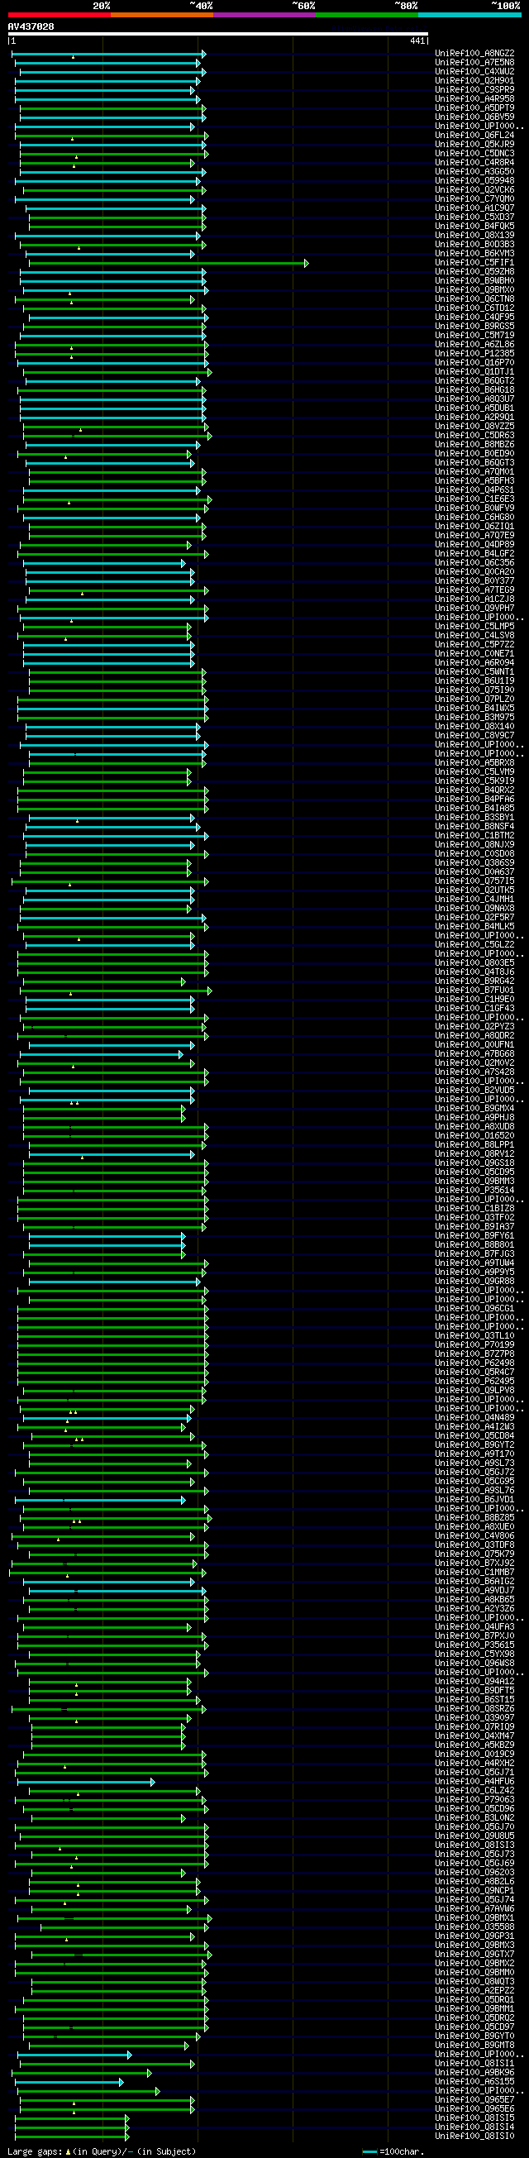Select label UniRef100_C1BIZ8
Screen dimensions: 529x2158
474,1210
